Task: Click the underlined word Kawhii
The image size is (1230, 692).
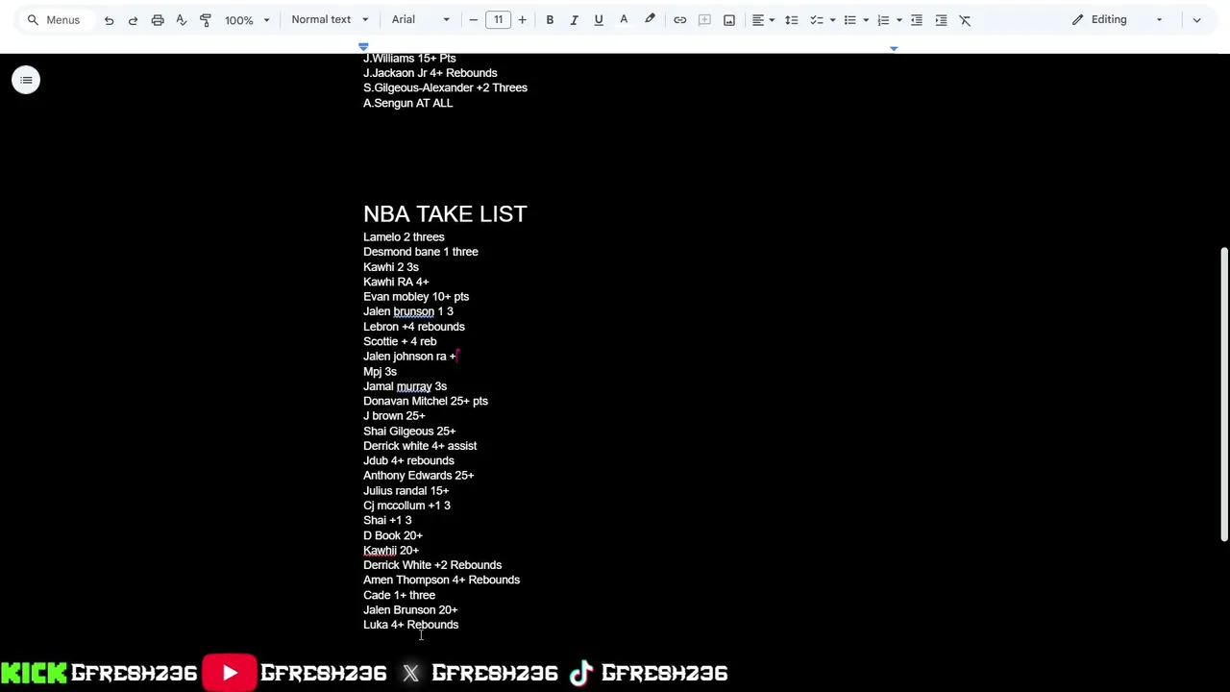Action: [380, 550]
